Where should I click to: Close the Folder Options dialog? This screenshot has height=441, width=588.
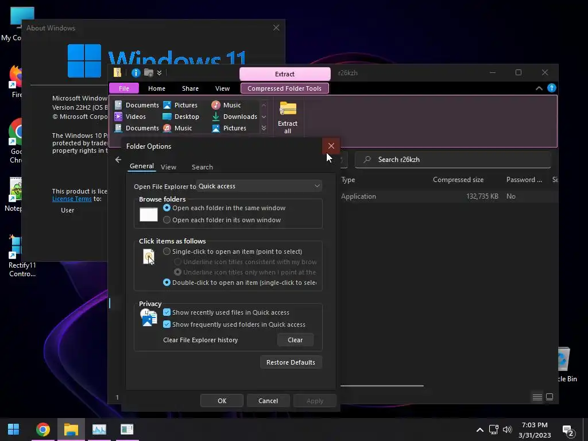point(331,146)
